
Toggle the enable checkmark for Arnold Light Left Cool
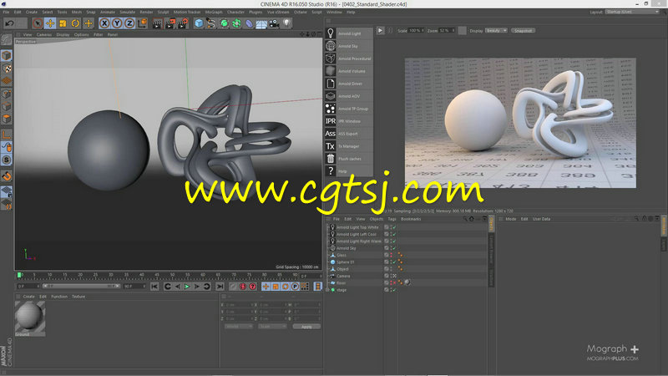pos(394,234)
